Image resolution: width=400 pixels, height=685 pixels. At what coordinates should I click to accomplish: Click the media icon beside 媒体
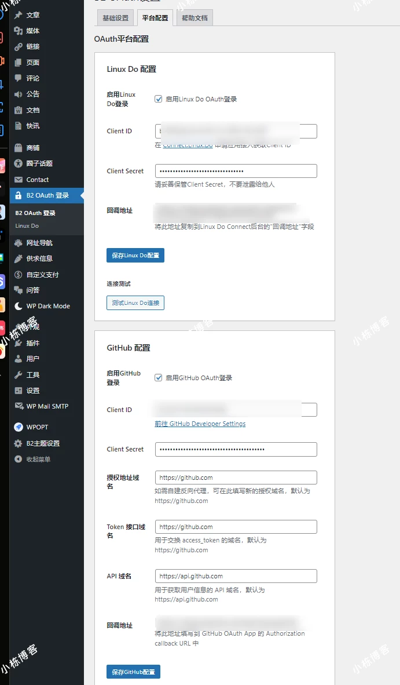coord(19,31)
